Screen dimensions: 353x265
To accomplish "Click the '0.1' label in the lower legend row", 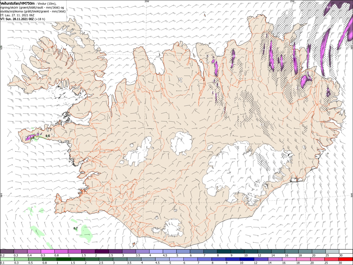I will (2, 263).
